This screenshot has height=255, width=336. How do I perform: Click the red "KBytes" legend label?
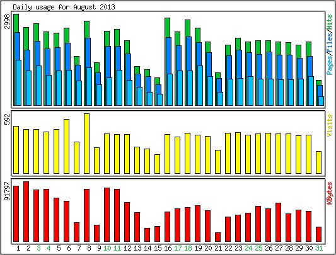pyautogui.click(x=330, y=193)
